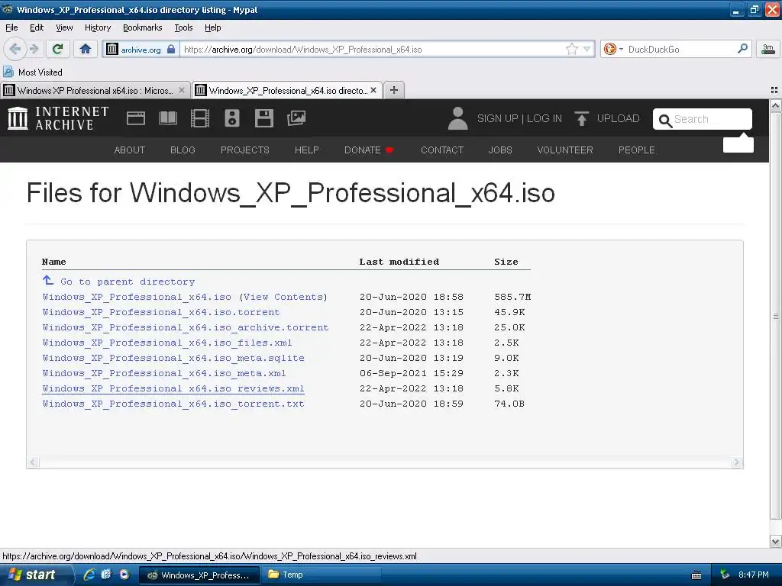Open the View menu
Image resolution: width=782 pixels, height=586 pixels.
pos(64,27)
